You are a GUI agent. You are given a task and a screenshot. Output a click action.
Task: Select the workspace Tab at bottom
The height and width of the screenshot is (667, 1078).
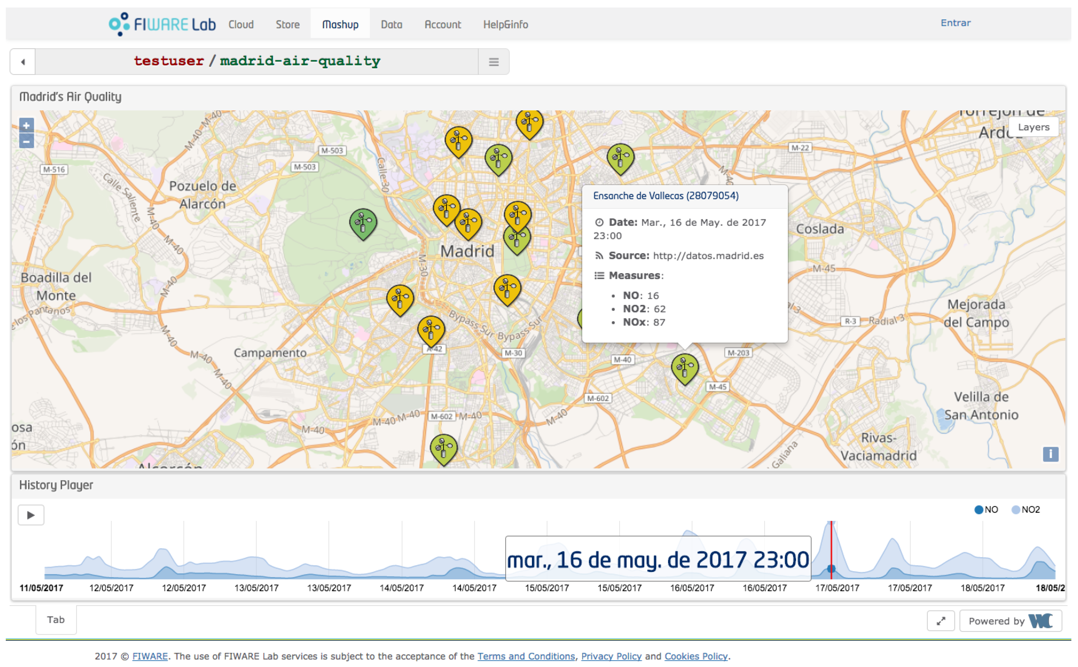tap(56, 620)
